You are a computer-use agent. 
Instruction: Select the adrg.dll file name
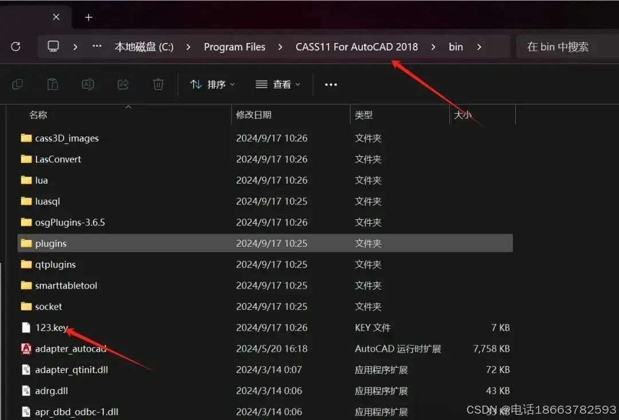pyautogui.click(x=52, y=391)
